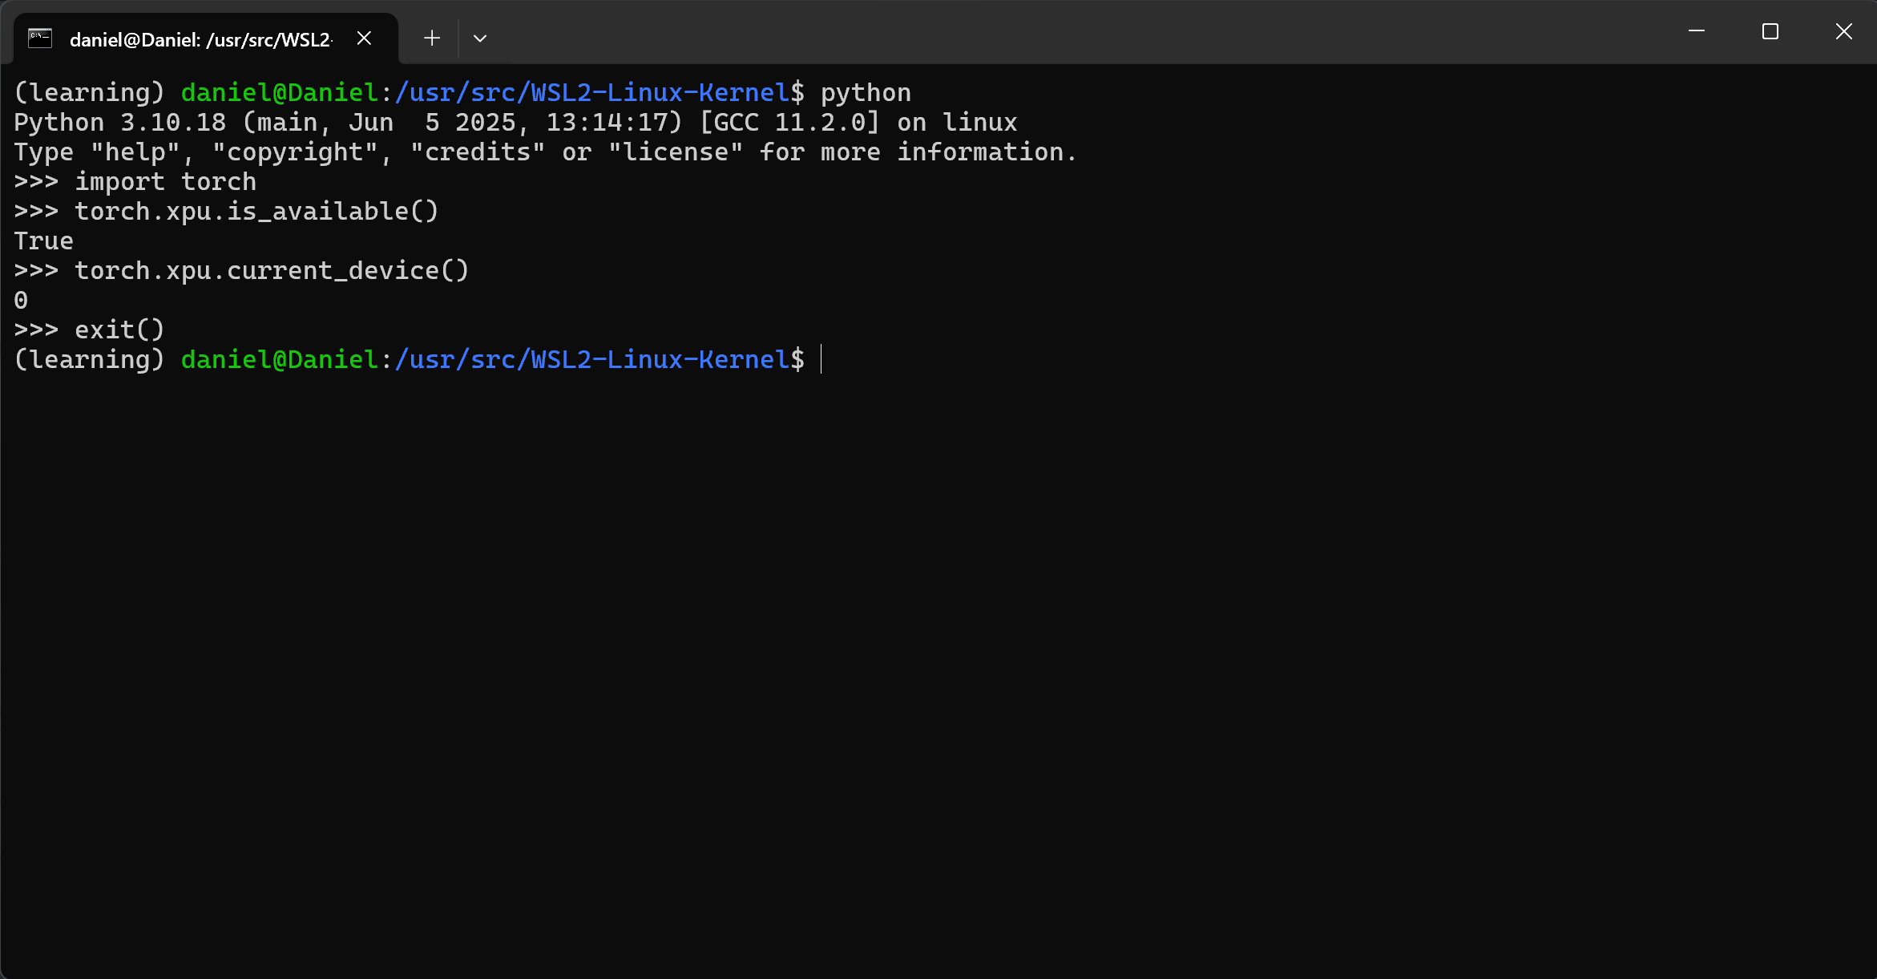Click the restore window icon
1877x979 pixels.
(x=1770, y=32)
